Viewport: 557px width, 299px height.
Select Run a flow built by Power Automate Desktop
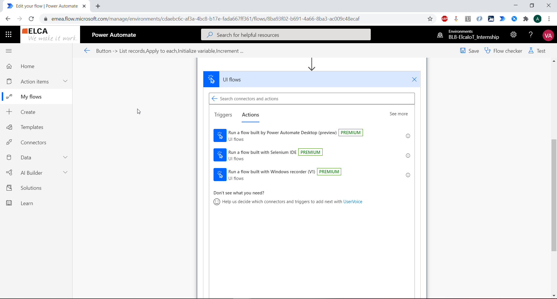pos(312,136)
